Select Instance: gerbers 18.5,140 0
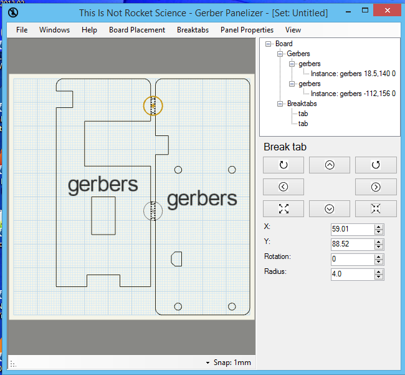Viewport: 405px width, 375px height. click(x=353, y=74)
